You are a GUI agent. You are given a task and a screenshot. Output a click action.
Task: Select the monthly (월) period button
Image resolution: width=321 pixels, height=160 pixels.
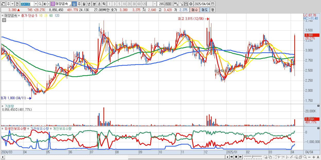[84, 4]
